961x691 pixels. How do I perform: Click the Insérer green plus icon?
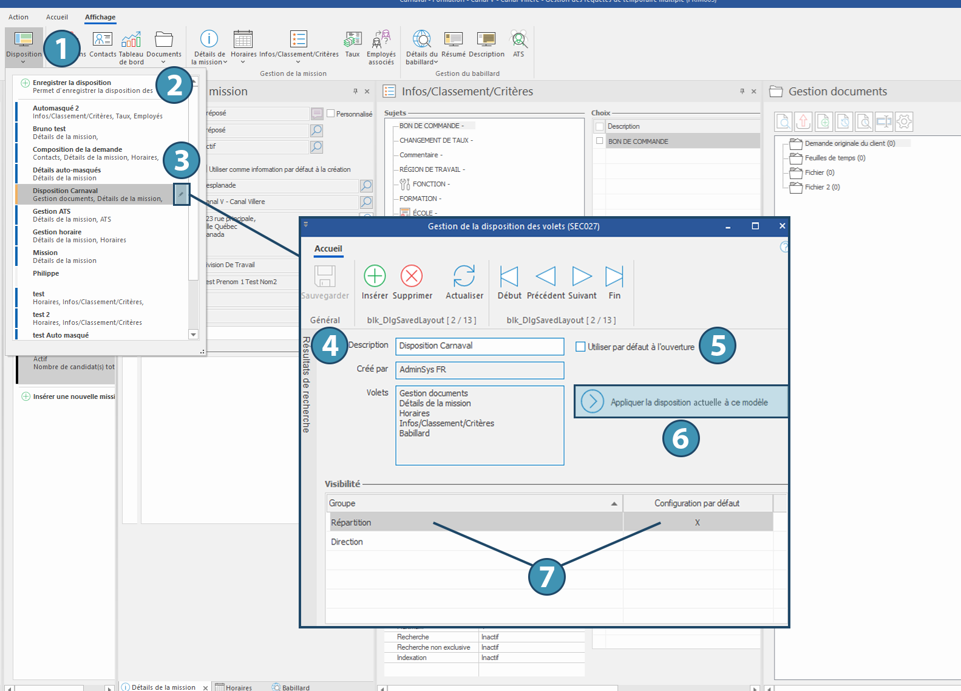375,276
